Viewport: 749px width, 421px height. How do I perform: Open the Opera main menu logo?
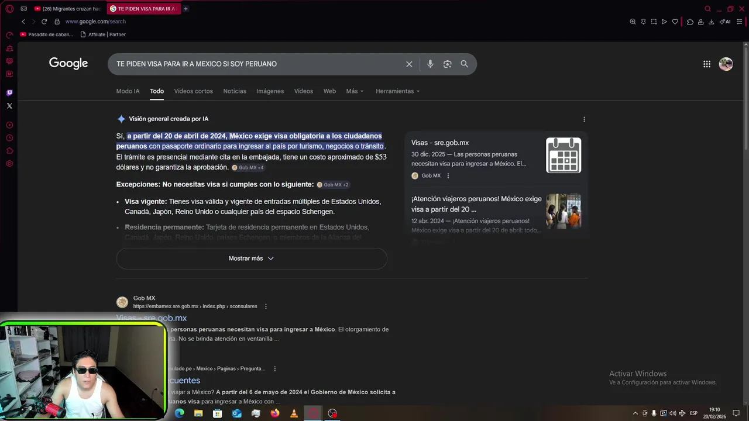[9, 9]
